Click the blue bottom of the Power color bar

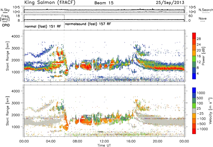[194, 76]
